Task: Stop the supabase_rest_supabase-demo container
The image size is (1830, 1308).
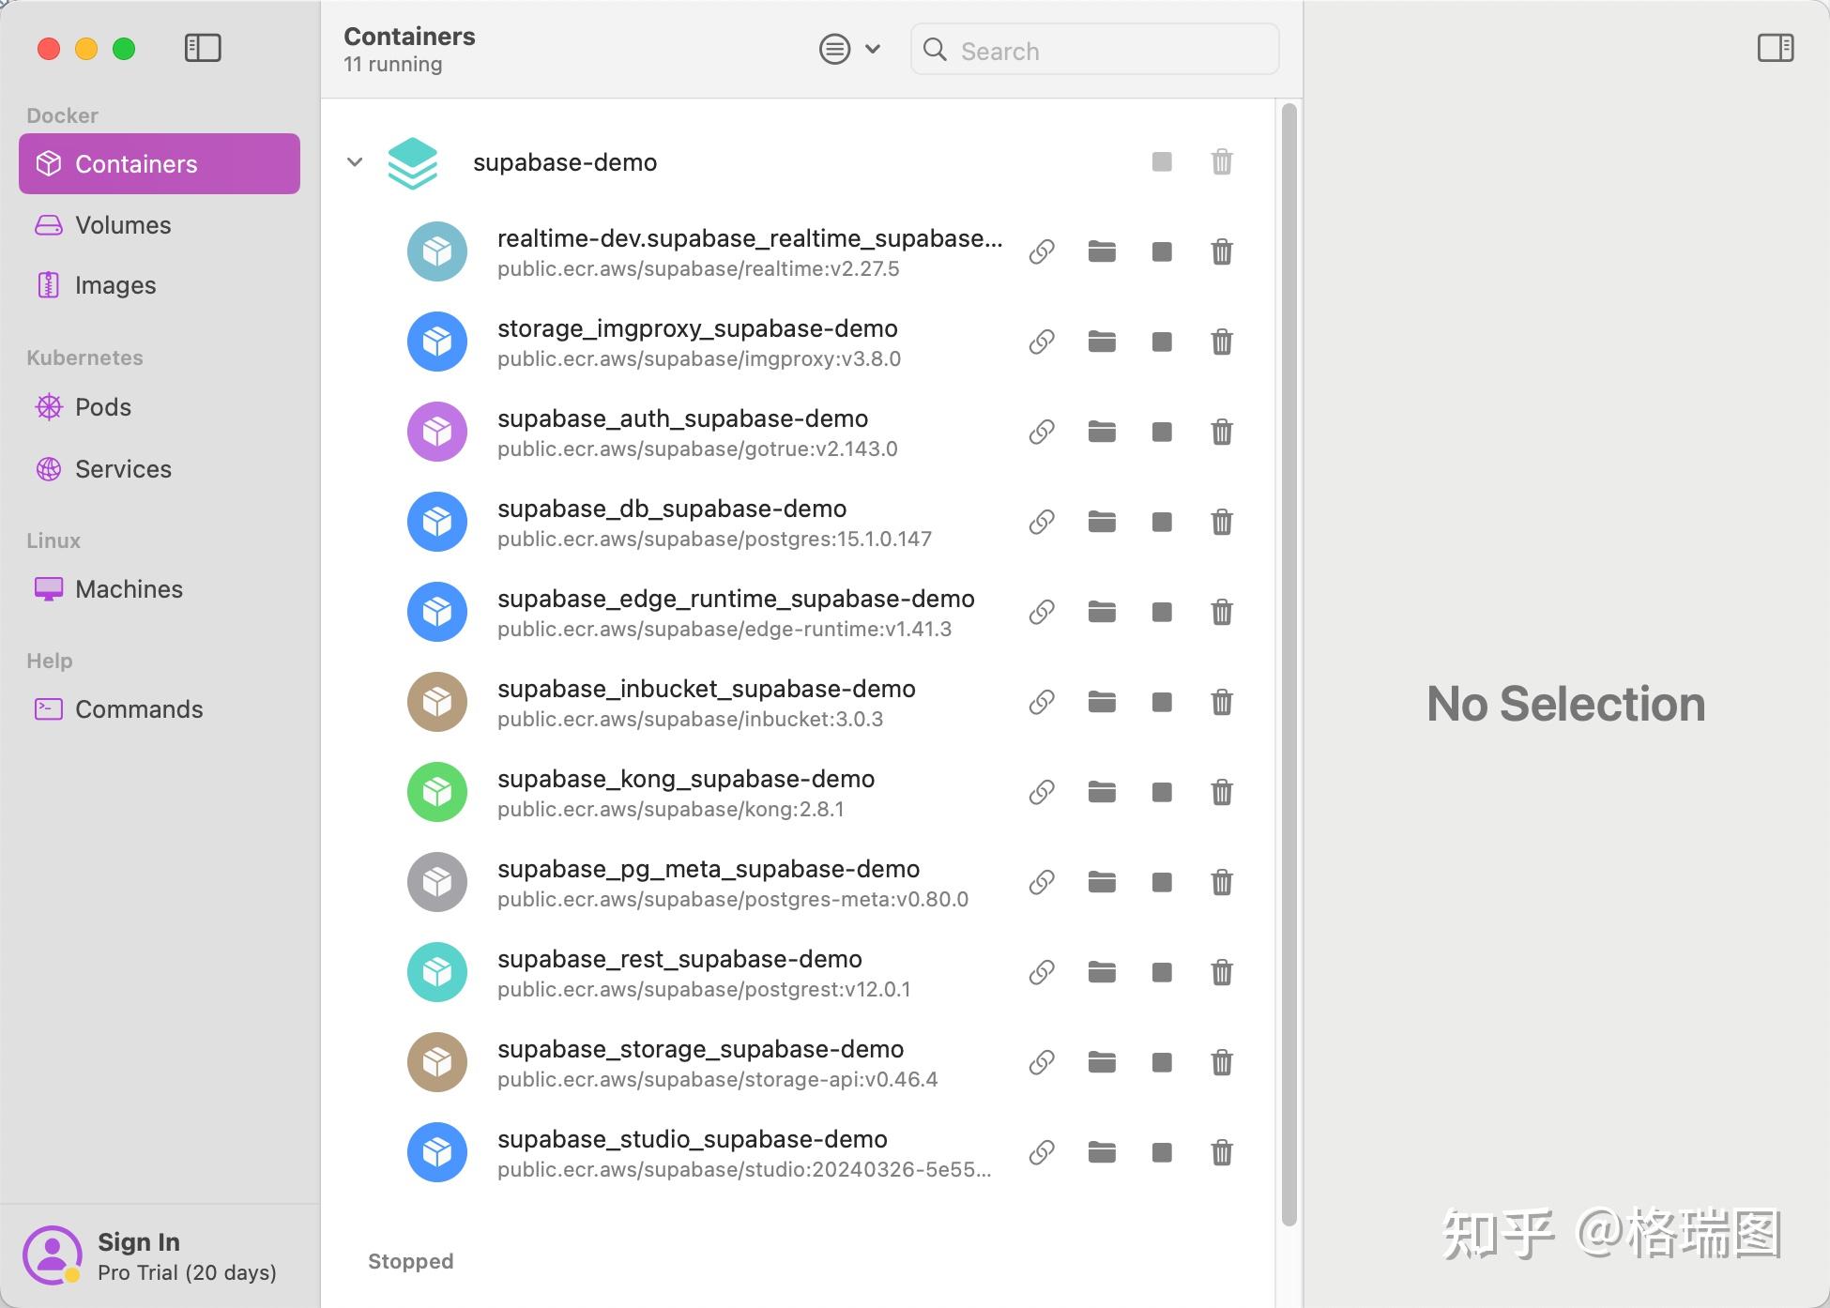Action: click(1161, 972)
